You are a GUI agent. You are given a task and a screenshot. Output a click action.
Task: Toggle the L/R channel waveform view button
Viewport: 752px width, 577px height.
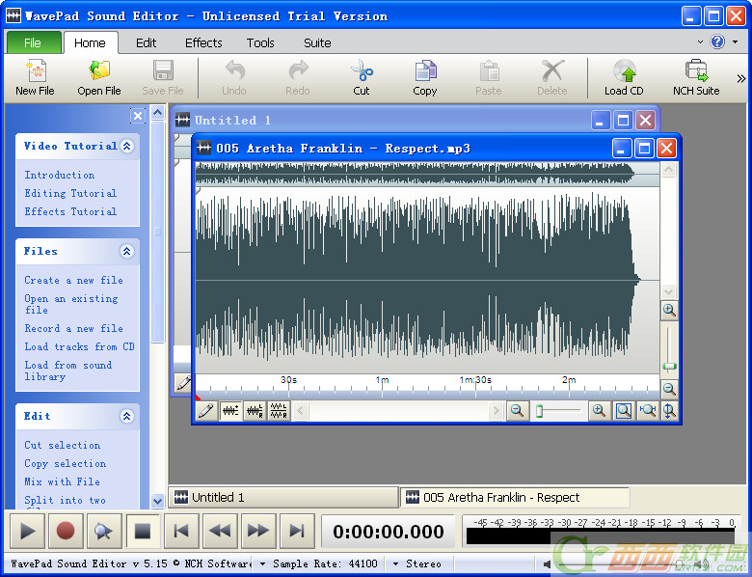[x=255, y=411]
